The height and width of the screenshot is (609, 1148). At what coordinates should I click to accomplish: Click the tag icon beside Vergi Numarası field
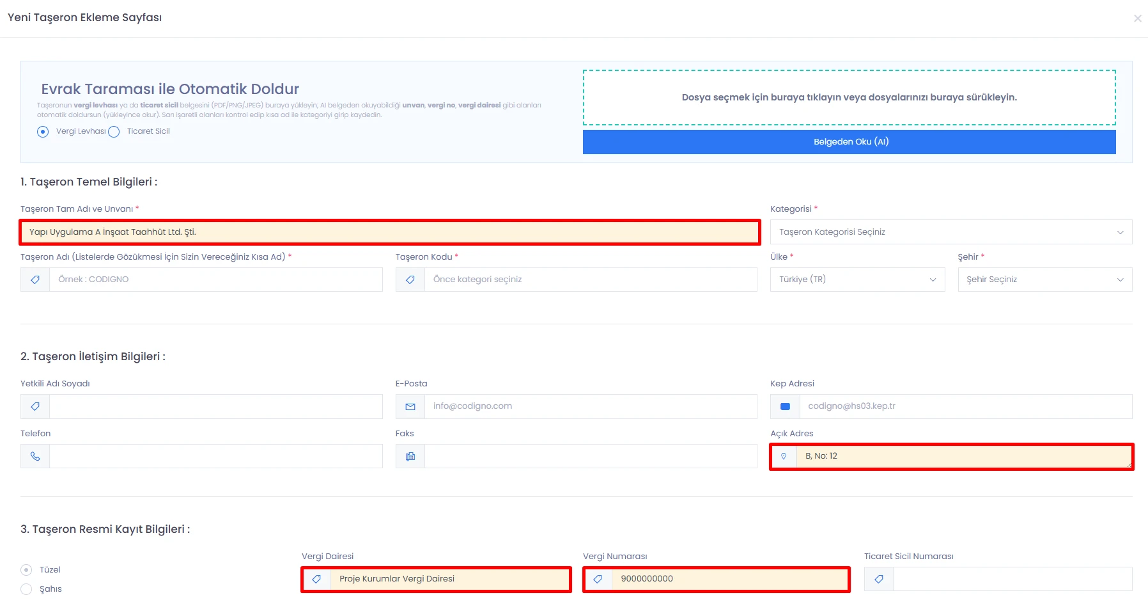click(x=598, y=579)
